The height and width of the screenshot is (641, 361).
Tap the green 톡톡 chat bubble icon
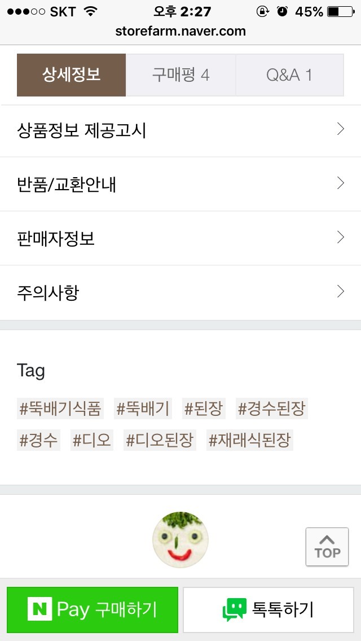coord(231,610)
